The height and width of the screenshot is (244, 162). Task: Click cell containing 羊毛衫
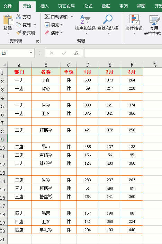[x=46, y=230]
